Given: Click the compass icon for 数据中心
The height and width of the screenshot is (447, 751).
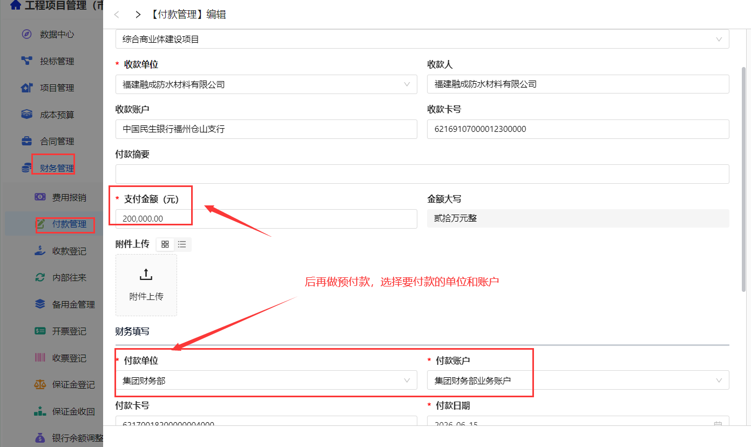Looking at the screenshot, I should coord(26,34).
